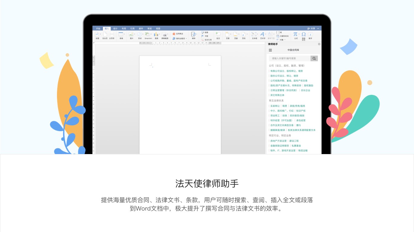
Task: Click the WordArt (艺术字) icon
Action: pyautogui.click(x=262, y=34)
